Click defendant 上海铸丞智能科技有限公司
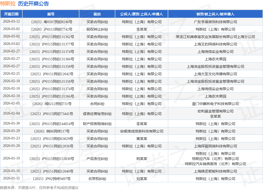The width and height of the screenshot is (263, 190). pyautogui.click(x=215, y=172)
